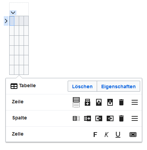
Task: Move column left with the arrow icon
Action: pos(99,118)
